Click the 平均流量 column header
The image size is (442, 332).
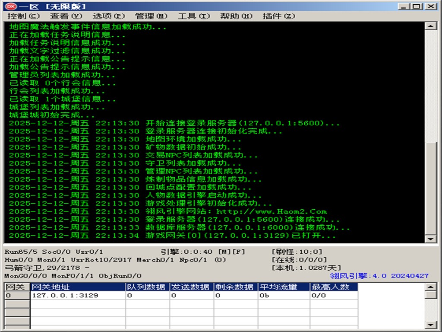point(284,287)
